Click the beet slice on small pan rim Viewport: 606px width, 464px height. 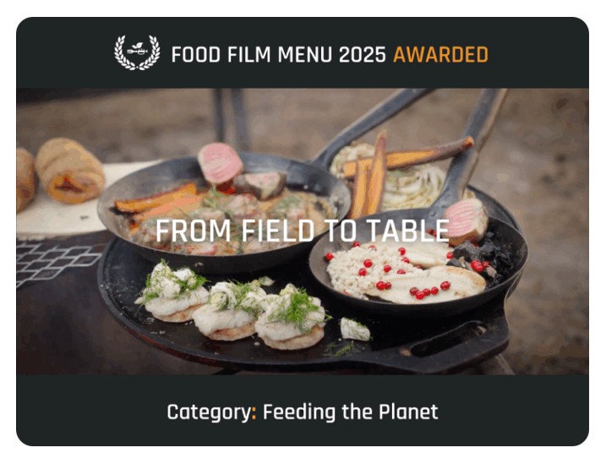pyautogui.click(x=466, y=221)
